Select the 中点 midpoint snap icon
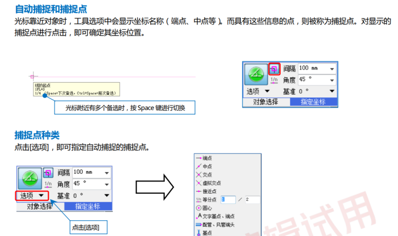The image size is (398, 236). [x=198, y=166]
